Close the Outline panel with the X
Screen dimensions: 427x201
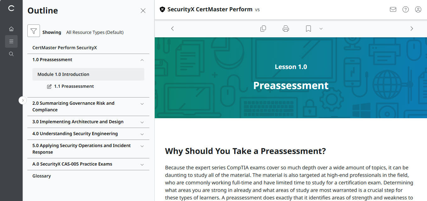[x=143, y=10]
